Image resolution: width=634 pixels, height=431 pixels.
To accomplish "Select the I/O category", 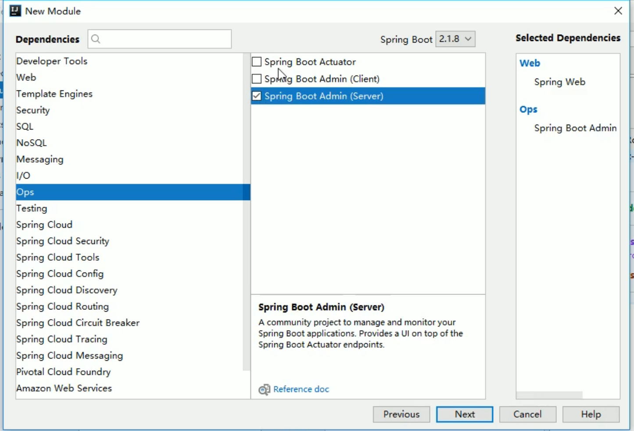I will click(x=129, y=176).
